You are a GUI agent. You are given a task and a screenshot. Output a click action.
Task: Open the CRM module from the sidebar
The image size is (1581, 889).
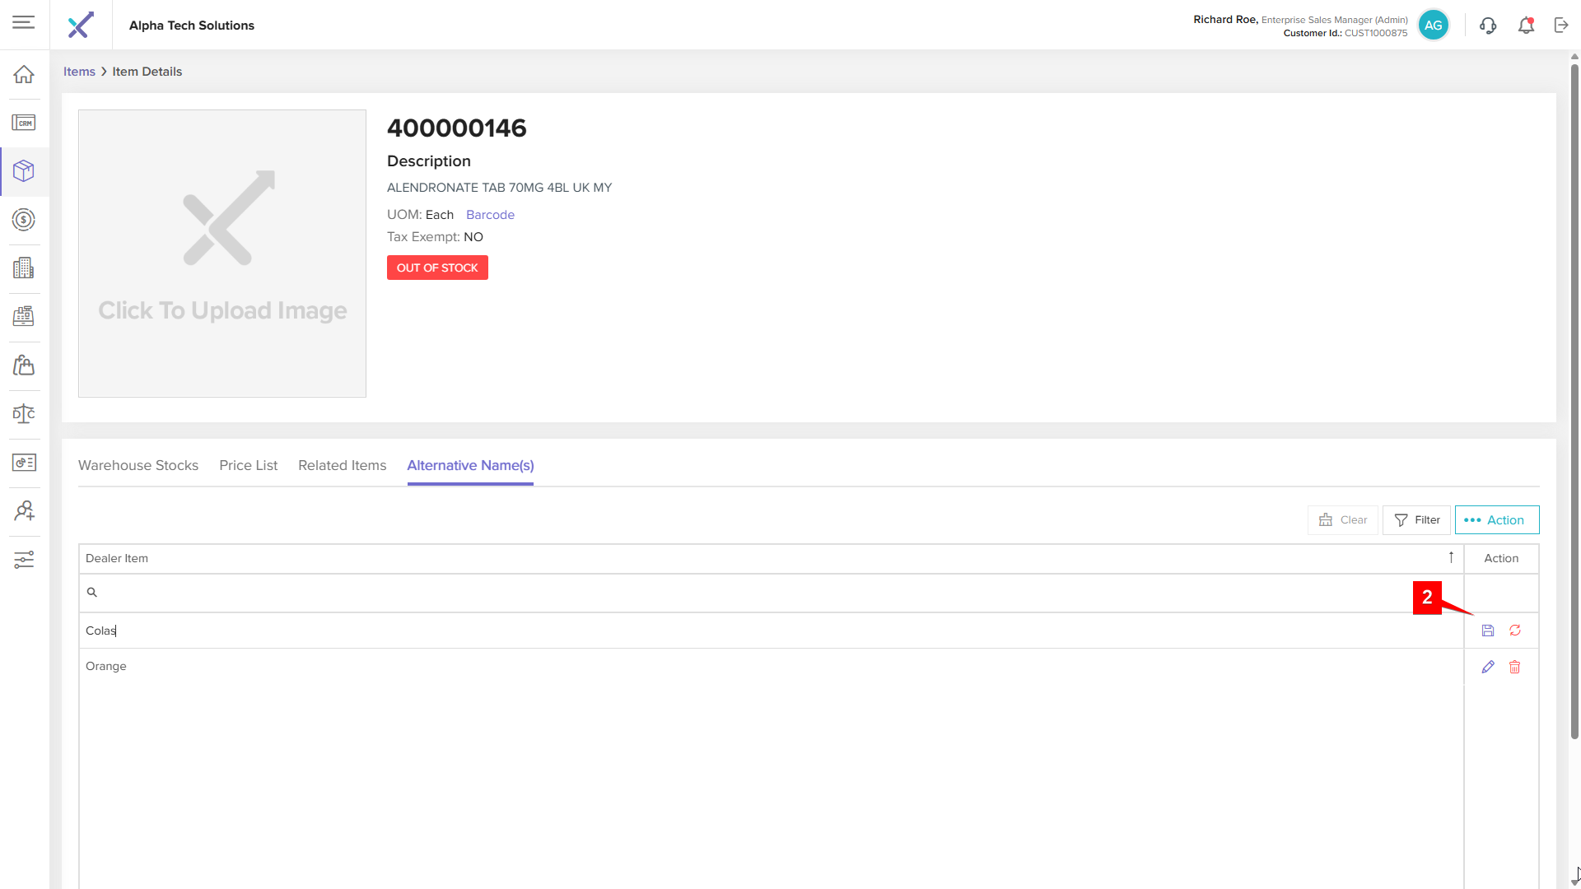pos(24,123)
